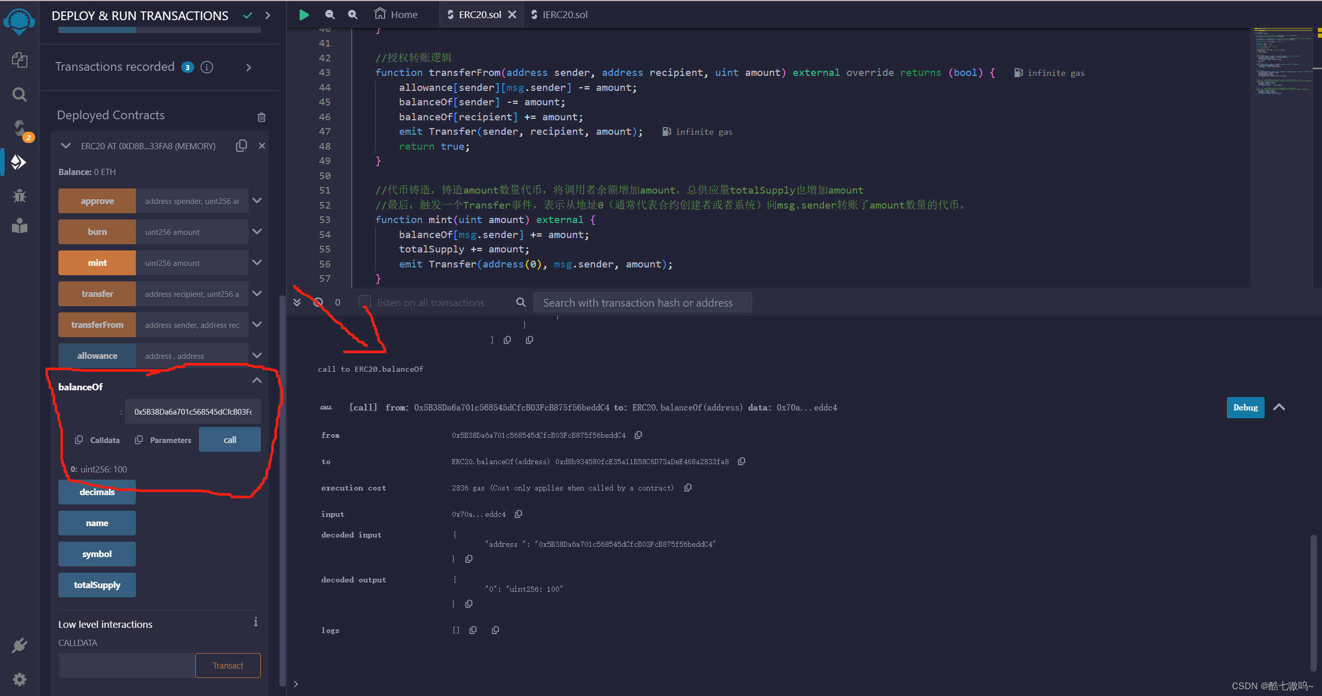
Task: Collapse the ERC20 deployed contract details
Action: [x=66, y=146]
